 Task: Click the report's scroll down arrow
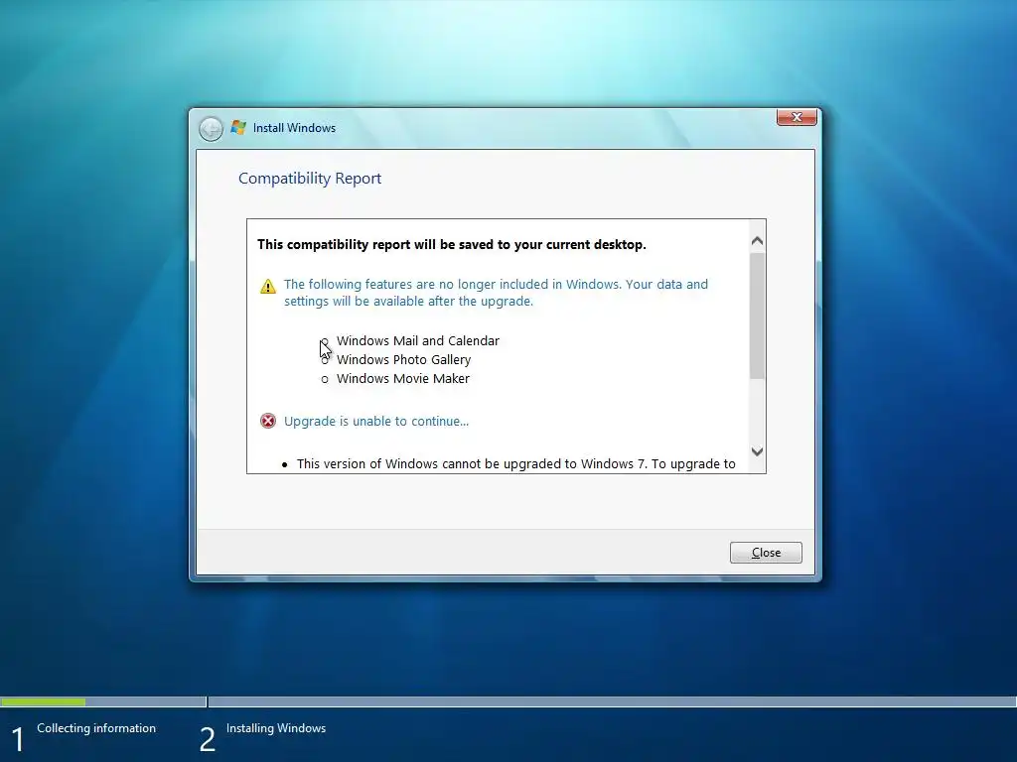757,451
